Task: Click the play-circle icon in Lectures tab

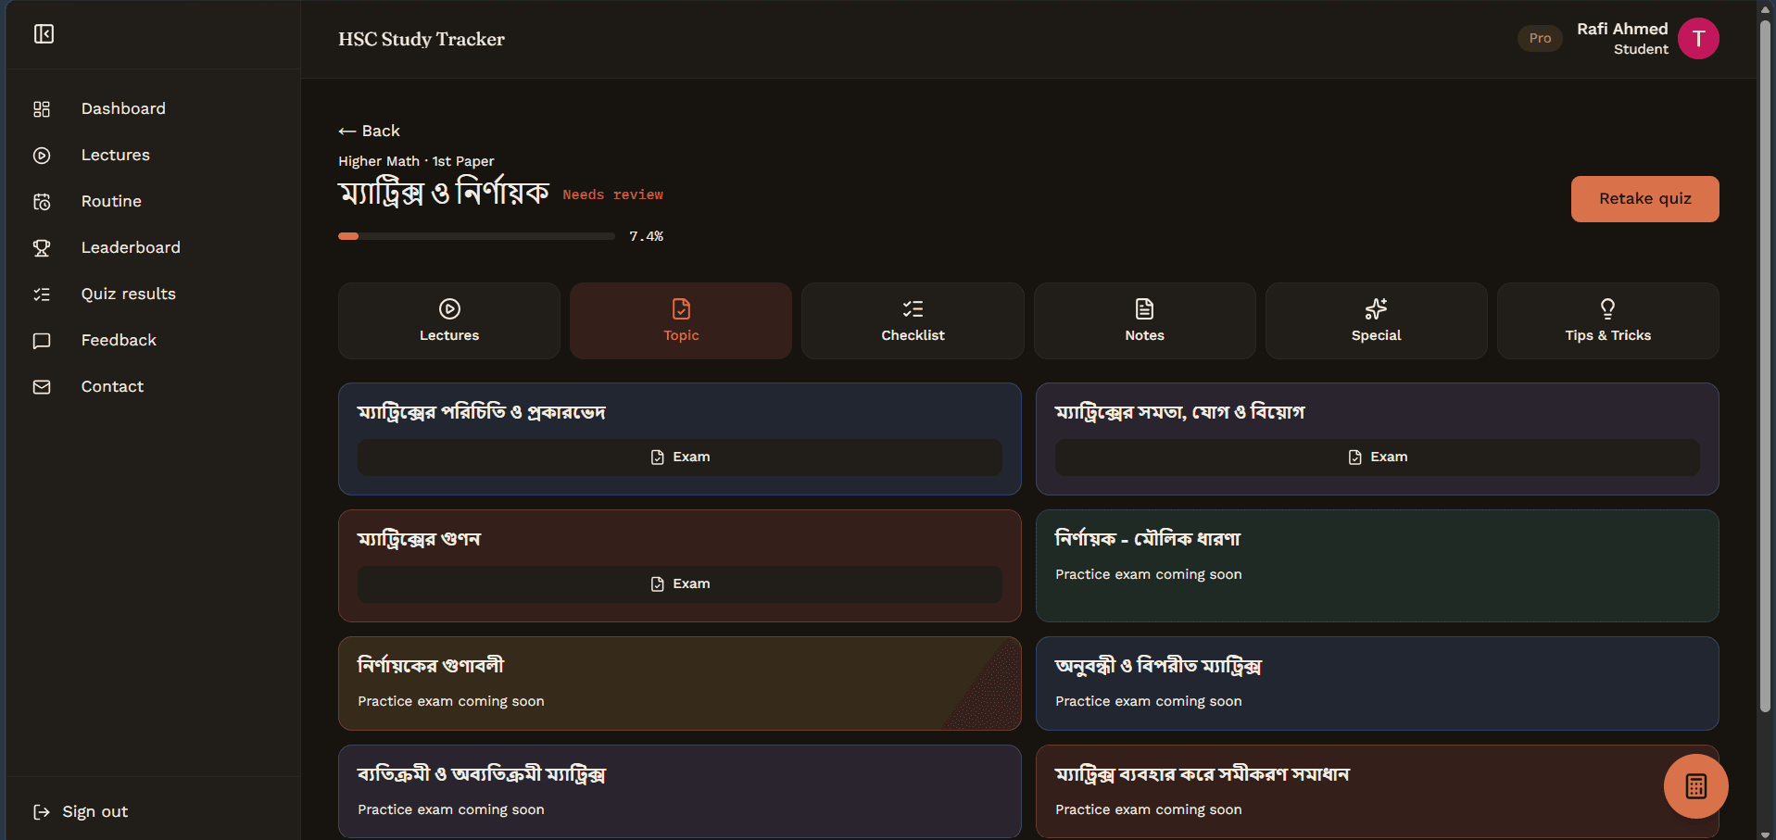Action: [x=449, y=308]
